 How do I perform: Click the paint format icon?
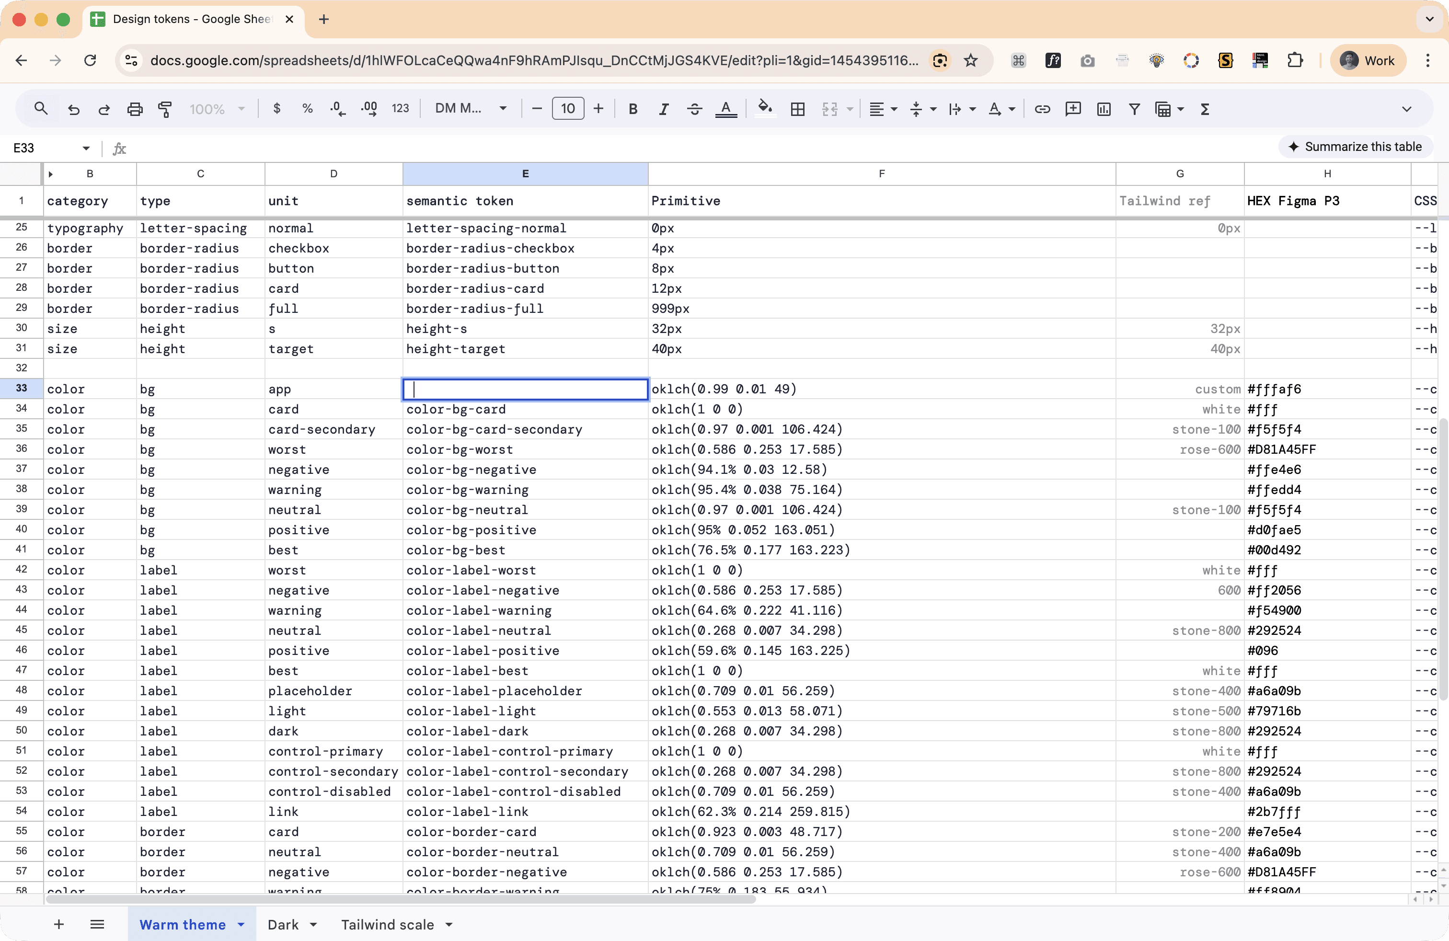[165, 109]
